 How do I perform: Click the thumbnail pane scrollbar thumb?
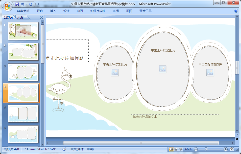(43, 44)
